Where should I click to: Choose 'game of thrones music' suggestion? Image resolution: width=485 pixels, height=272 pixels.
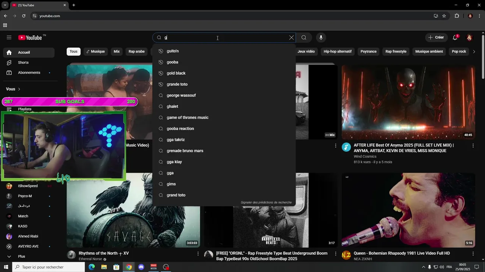point(224,117)
